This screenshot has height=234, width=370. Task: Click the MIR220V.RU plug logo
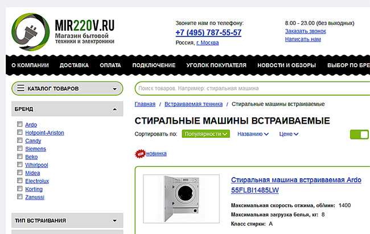point(31,32)
